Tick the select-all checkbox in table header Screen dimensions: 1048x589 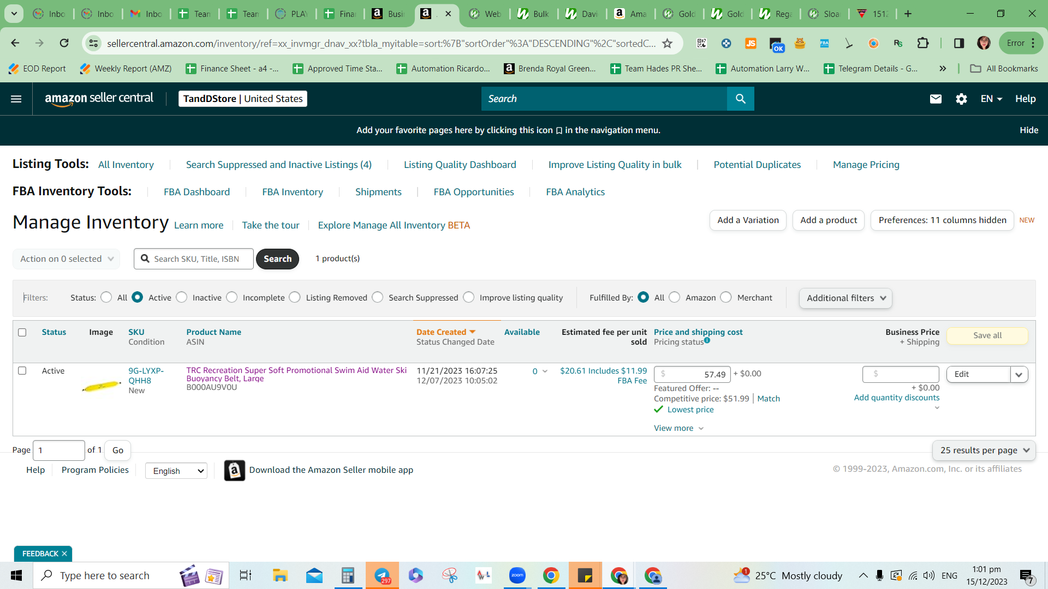[x=22, y=332]
